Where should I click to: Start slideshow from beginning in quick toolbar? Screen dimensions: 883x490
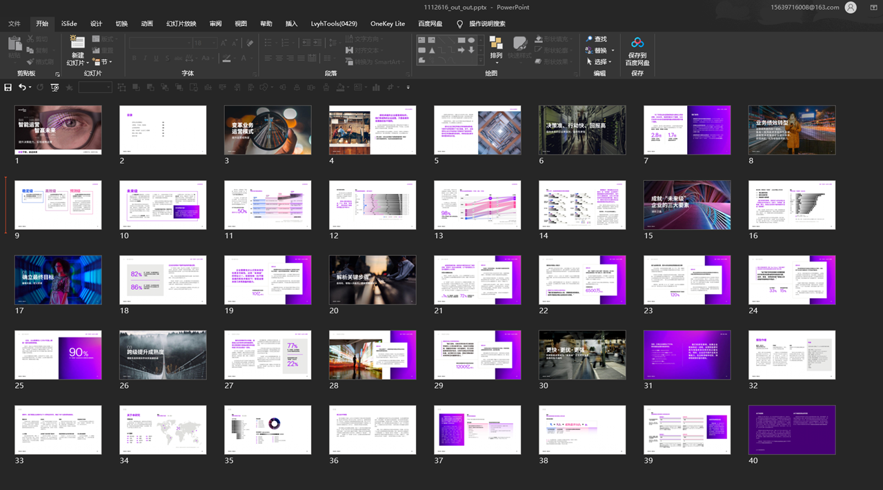[54, 88]
